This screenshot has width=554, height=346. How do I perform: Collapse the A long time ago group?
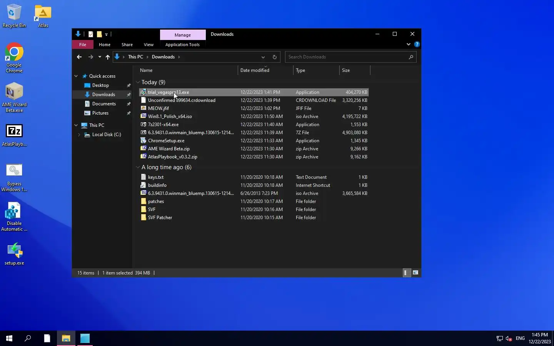tap(138, 167)
